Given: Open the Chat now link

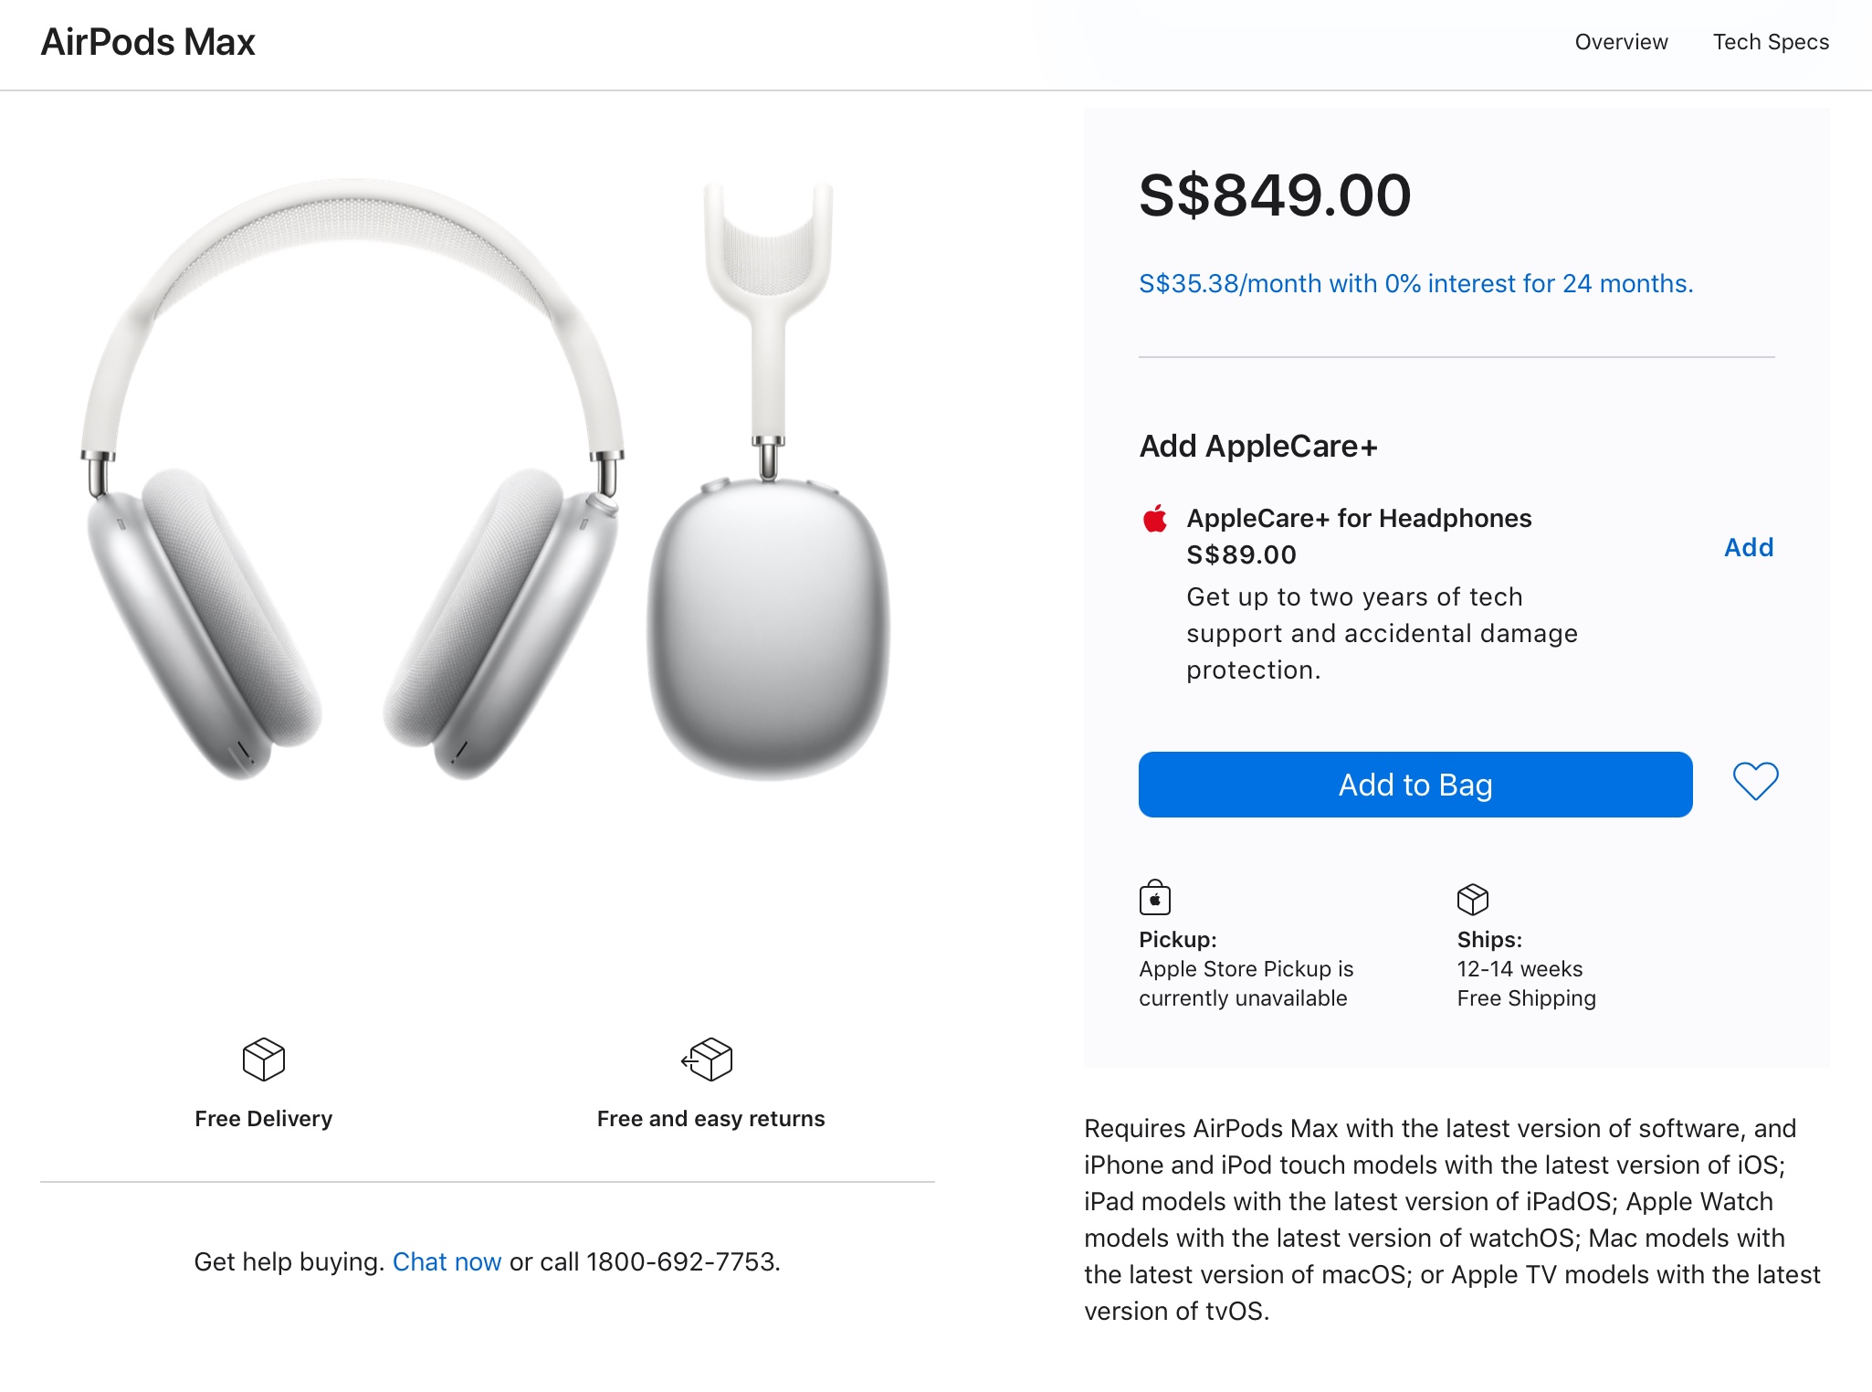Looking at the screenshot, I should coord(447,1261).
